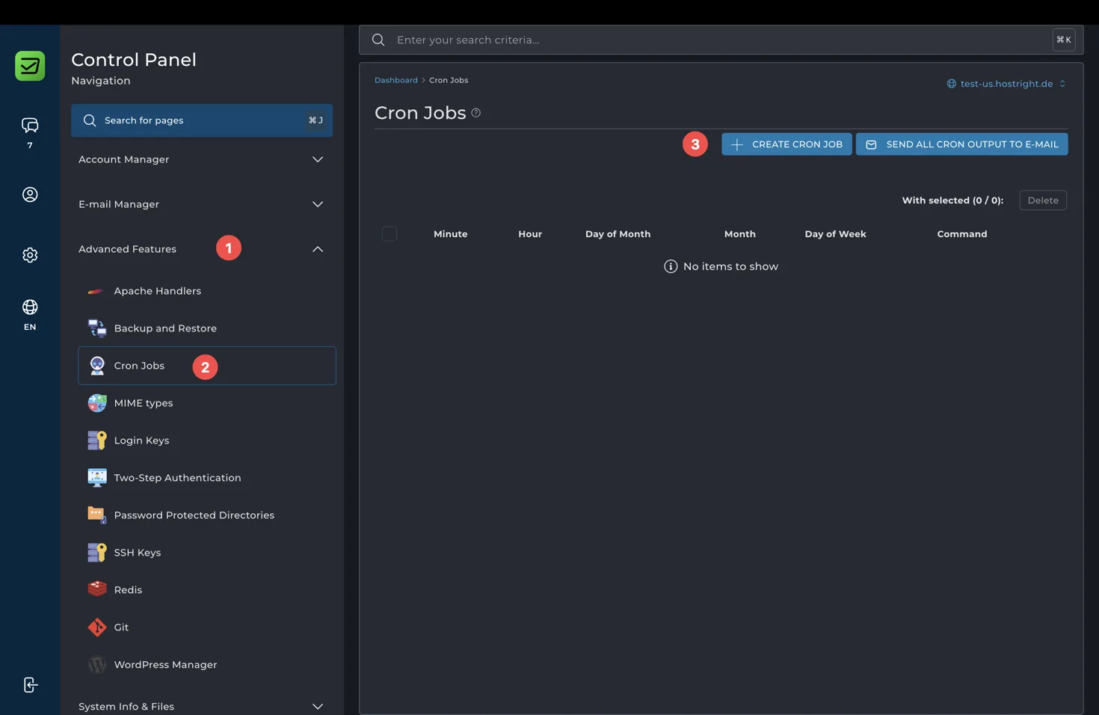The height and width of the screenshot is (715, 1099).
Task: Click the ⌘K shortcut badge
Action: click(1064, 40)
